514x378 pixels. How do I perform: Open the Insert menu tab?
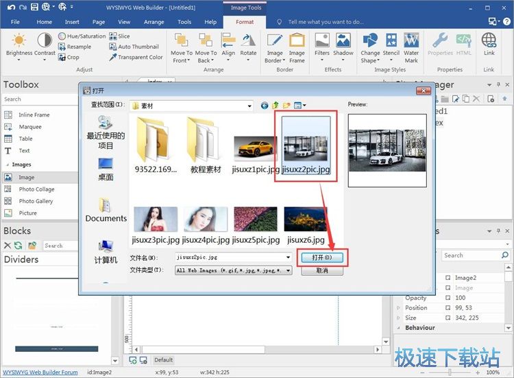(x=72, y=22)
